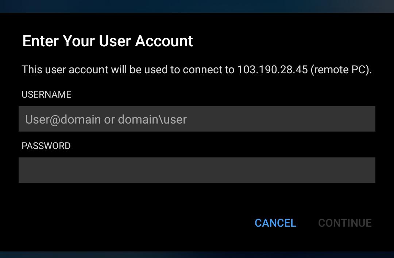This screenshot has width=394, height=258.
Task: Click the PASSWORD field label
Action: pyautogui.click(x=46, y=146)
